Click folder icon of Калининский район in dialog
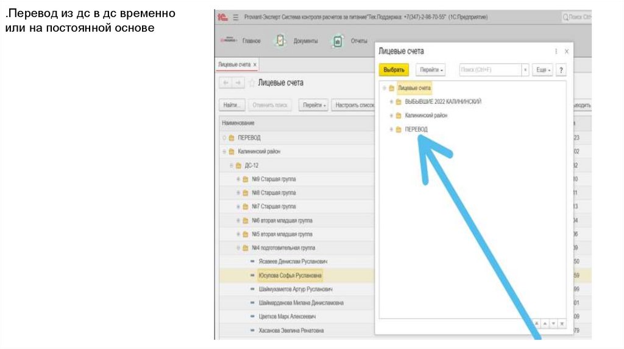Image resolution: width=624 pixels, height=349 pixels. point(399,116)
